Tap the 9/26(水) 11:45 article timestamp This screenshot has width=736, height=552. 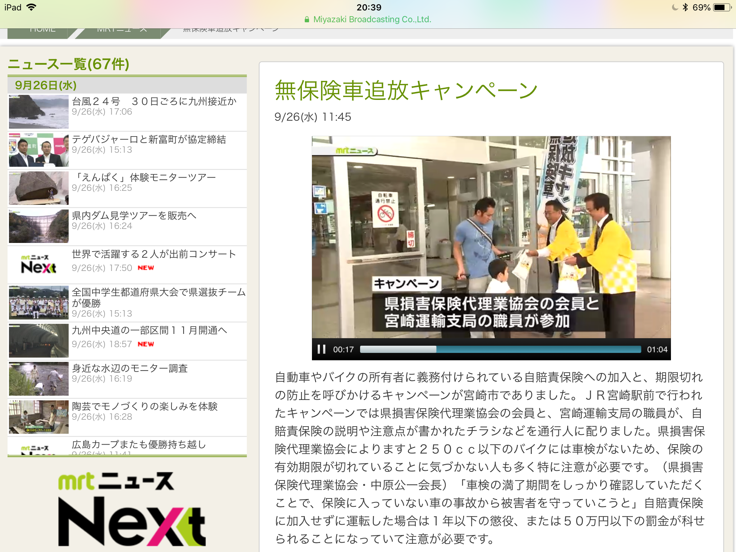313,117
